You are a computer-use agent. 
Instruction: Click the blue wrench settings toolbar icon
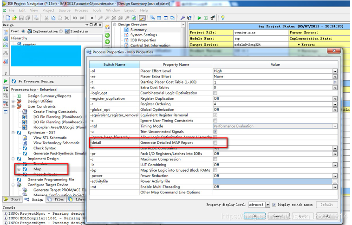click(183, 18)
